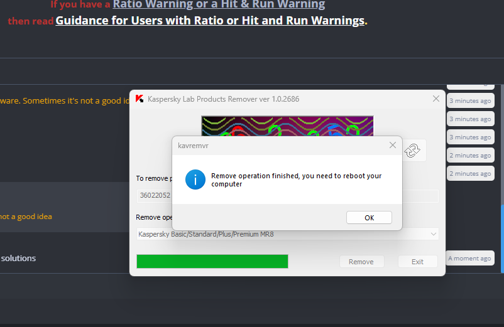Click the blue page scrollbar on right edge
The width and height of the screenshot is (504, 327).
[x=502, y=239]
